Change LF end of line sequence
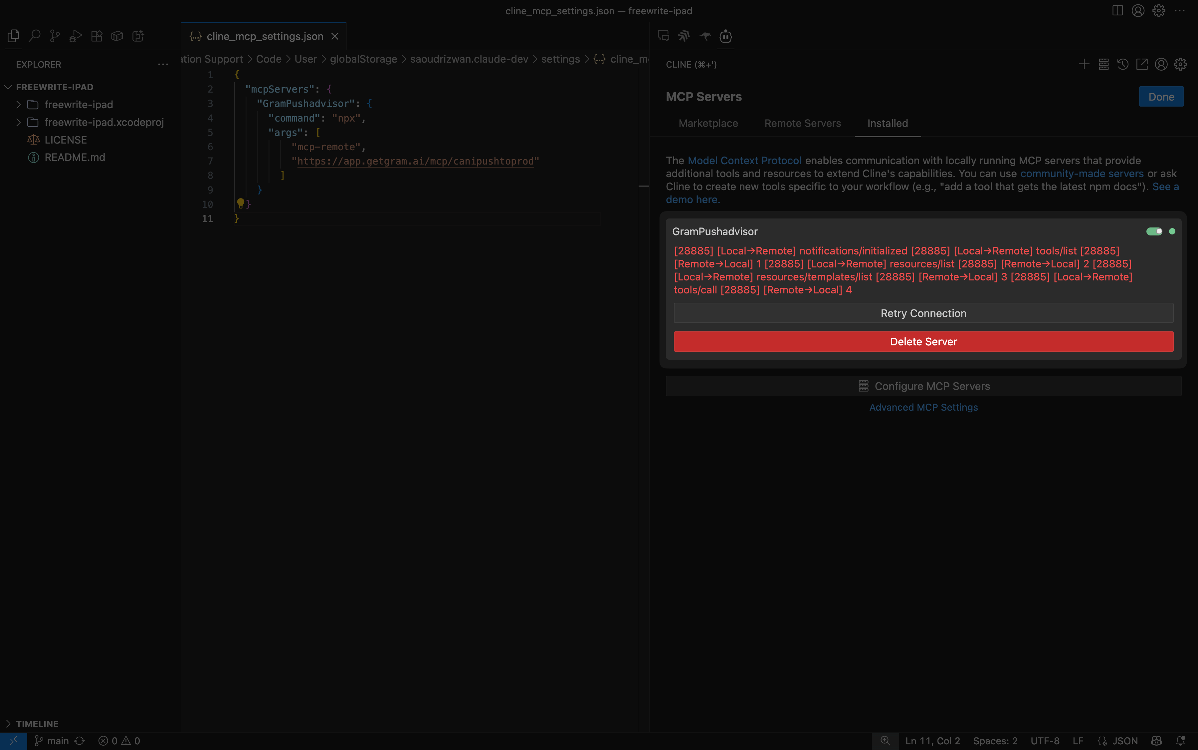 pyautogui.click(x=1078, y=741)
